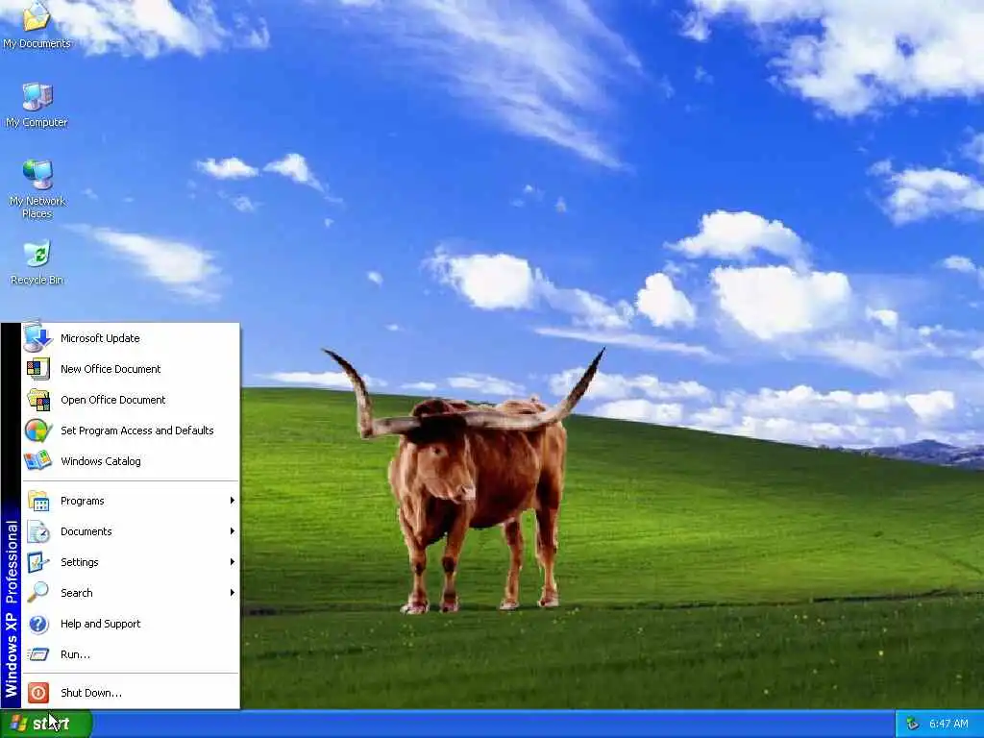Click the Windows Catalog icon

[x=37, y=460]
